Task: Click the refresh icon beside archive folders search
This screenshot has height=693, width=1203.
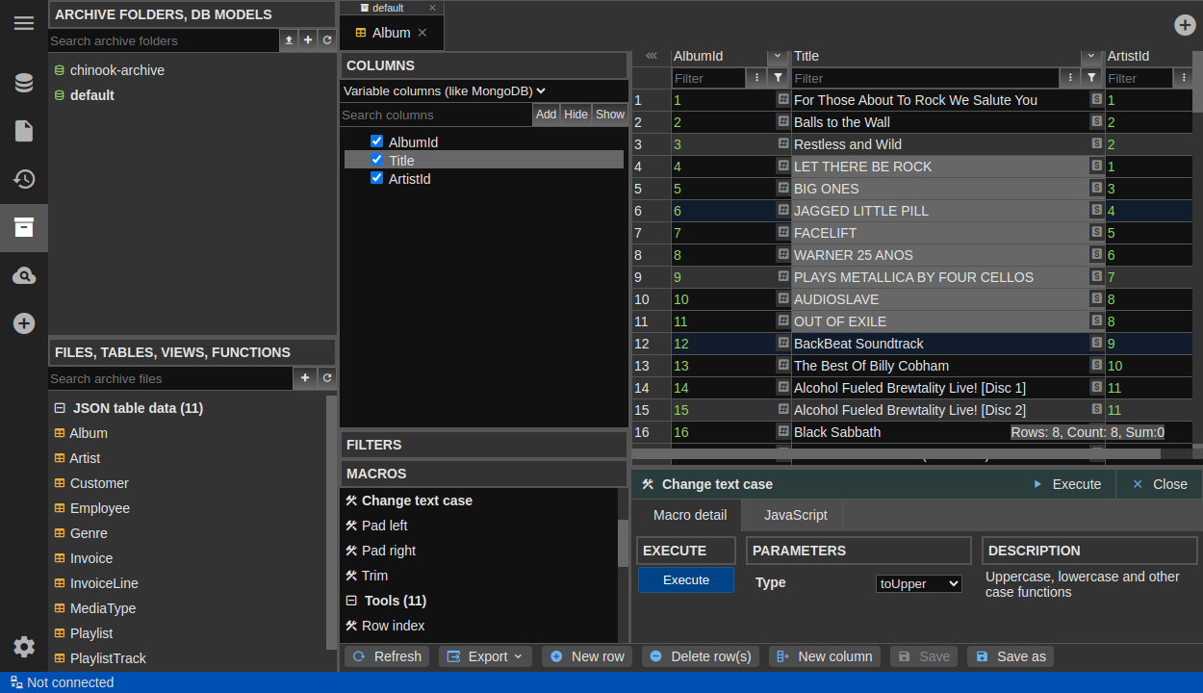Action: (x=327, y=40)
